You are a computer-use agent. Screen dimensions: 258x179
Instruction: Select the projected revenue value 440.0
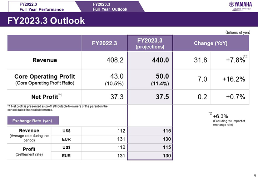pyautogui.click(x=161, y=60)
